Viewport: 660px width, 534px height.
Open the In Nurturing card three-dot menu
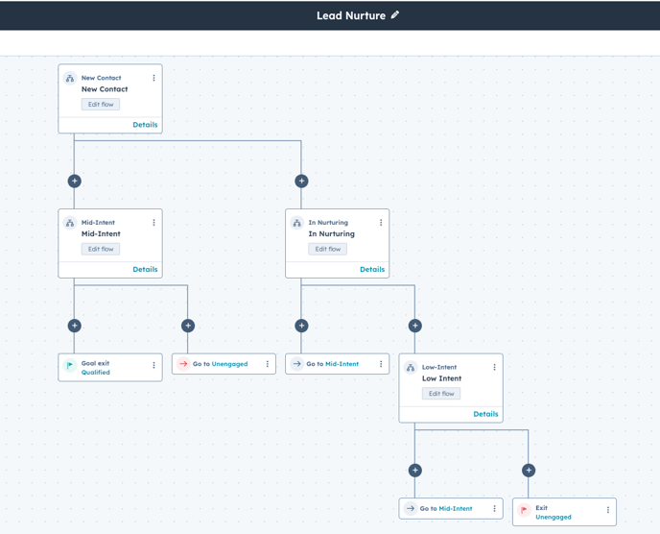point(381,223)
